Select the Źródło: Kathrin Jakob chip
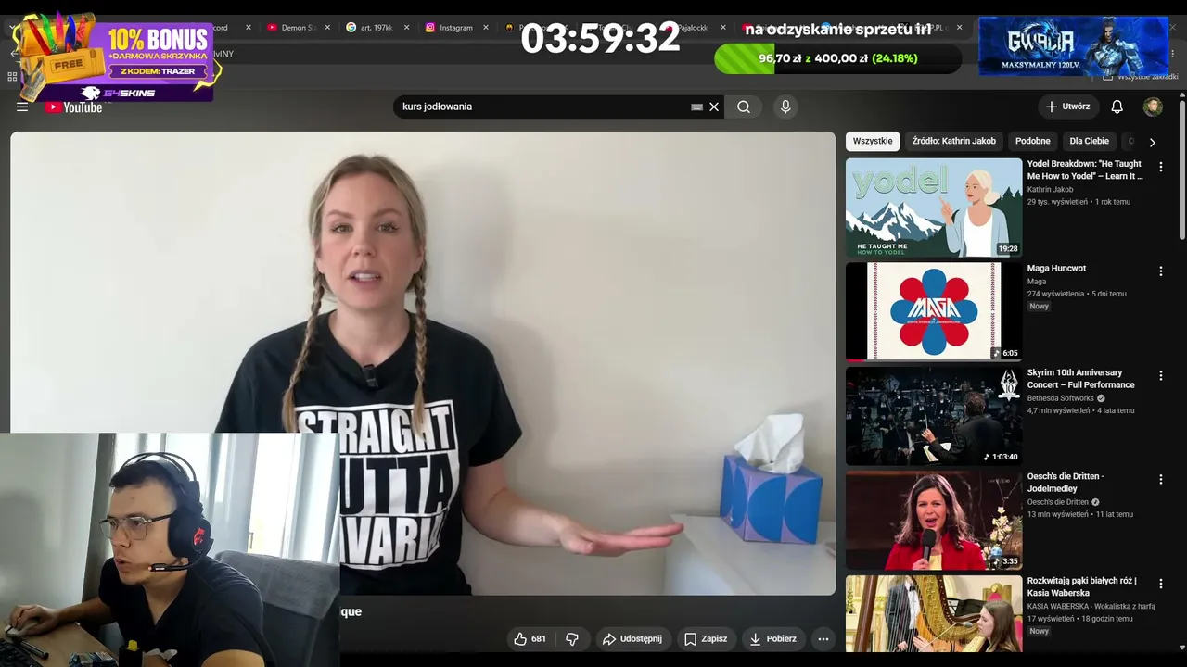The image size is (1187, 667). point(953,141)
